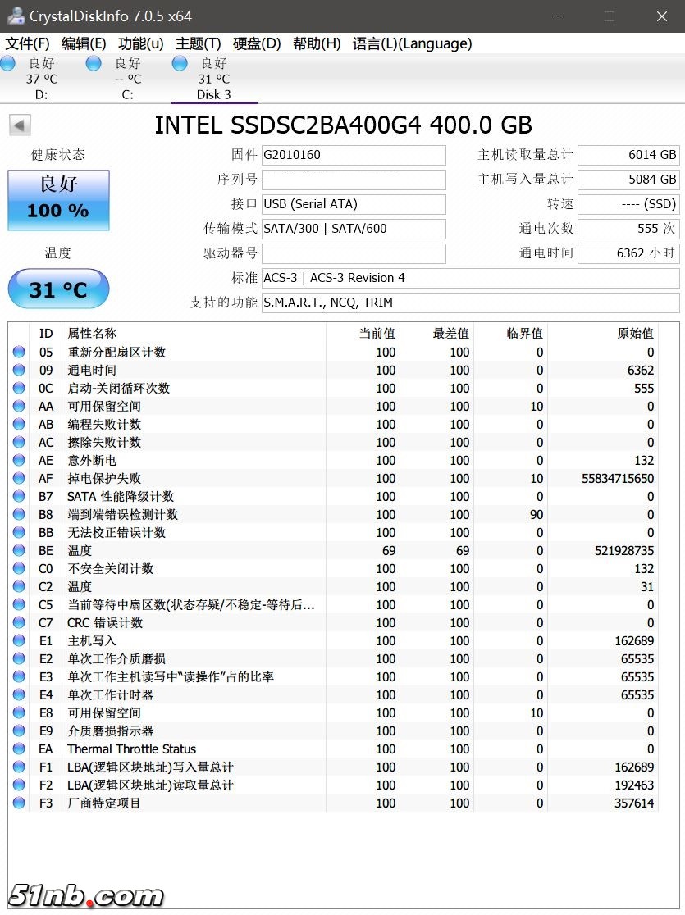Click the status circle of attribute B8
The image size is (685, 915).
pos(19,515)
